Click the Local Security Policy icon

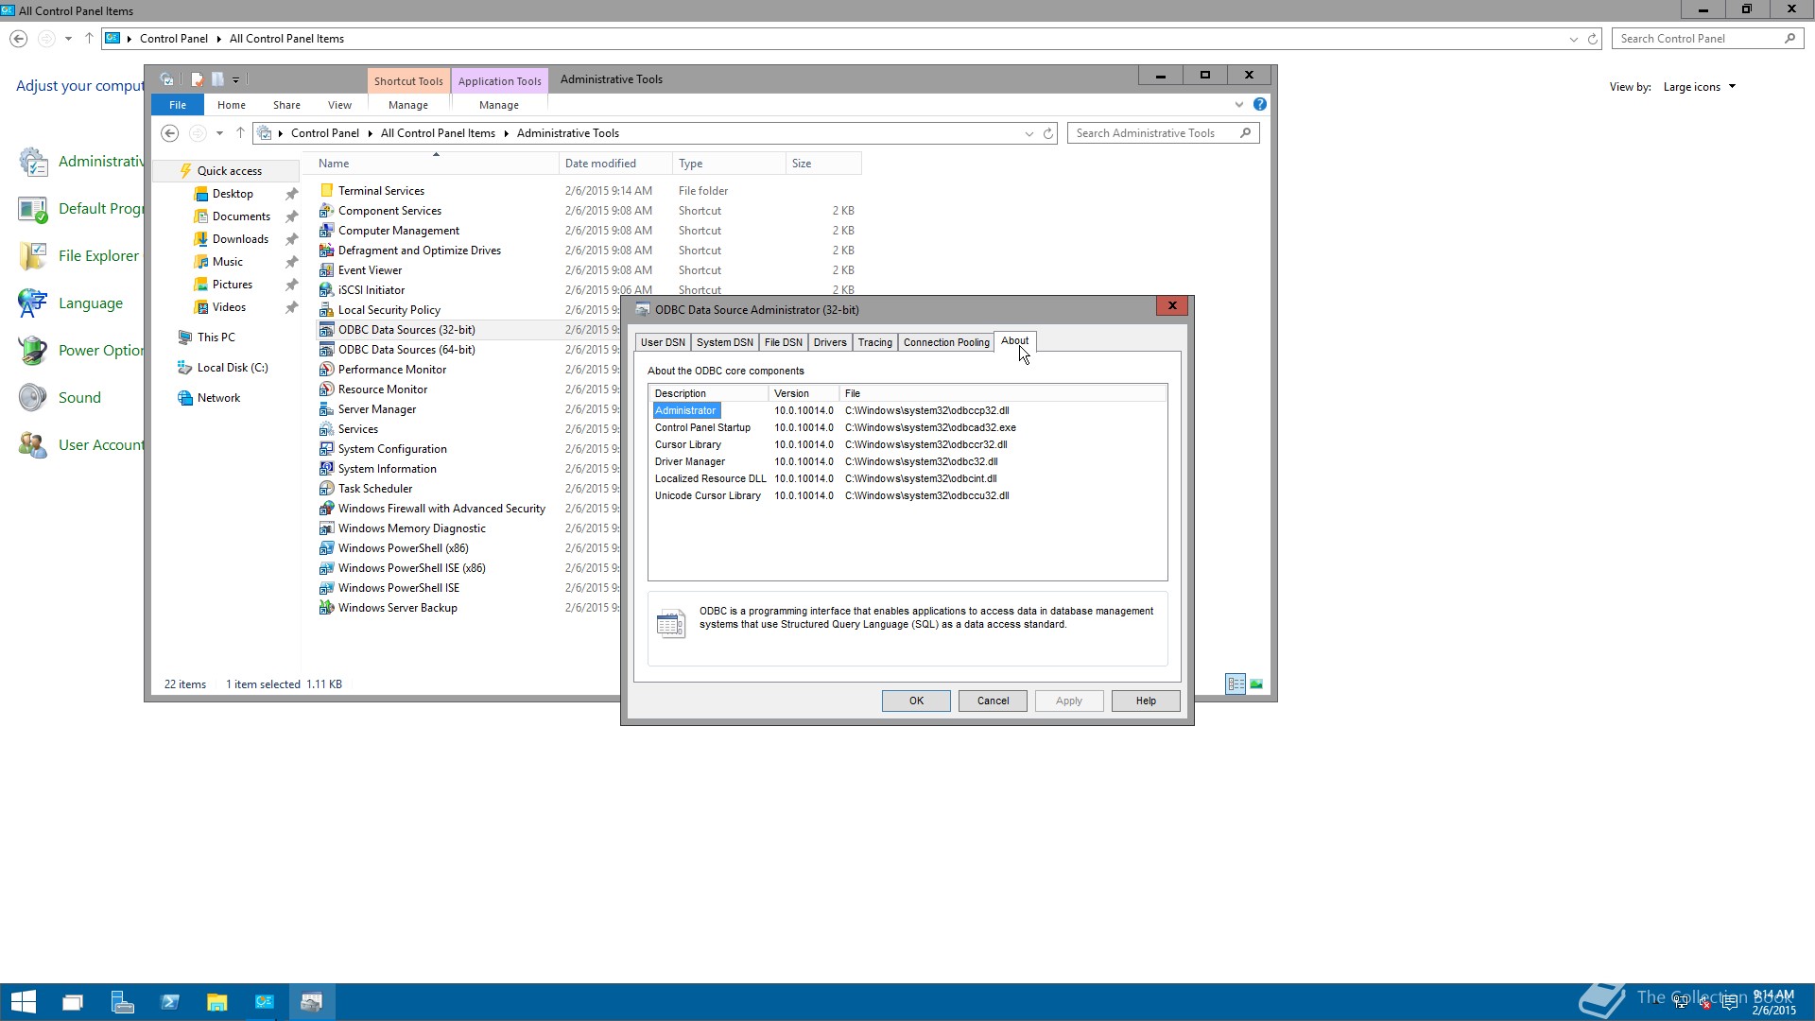326,310
